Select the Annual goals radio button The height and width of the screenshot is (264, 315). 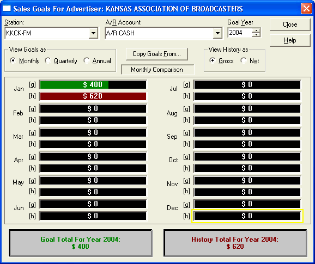[x=87, y=60]
